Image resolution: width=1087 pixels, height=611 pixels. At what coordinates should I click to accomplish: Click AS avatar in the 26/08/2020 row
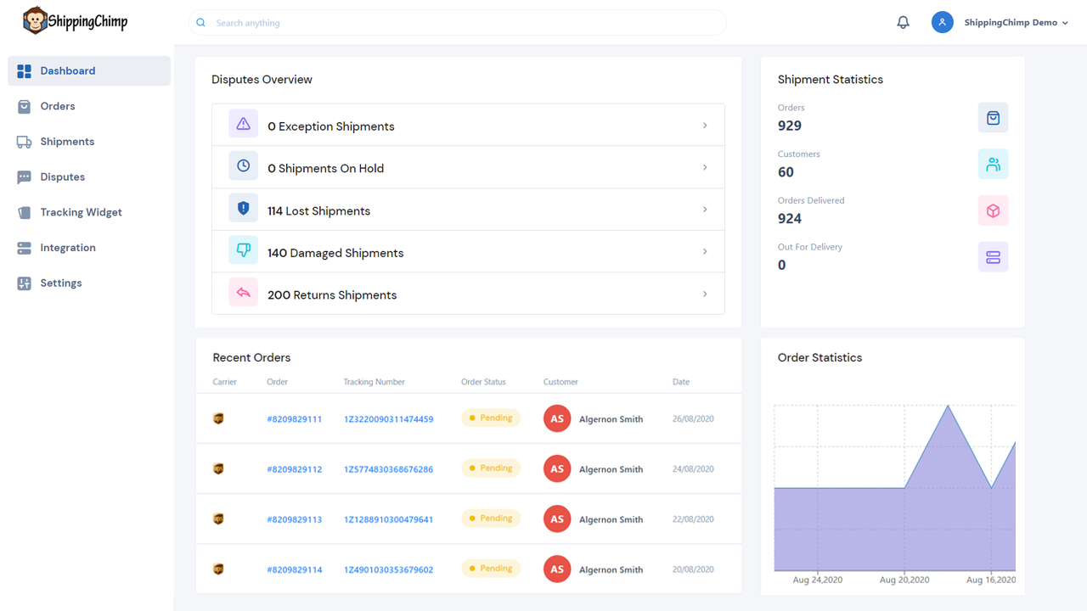click(557, 418)
